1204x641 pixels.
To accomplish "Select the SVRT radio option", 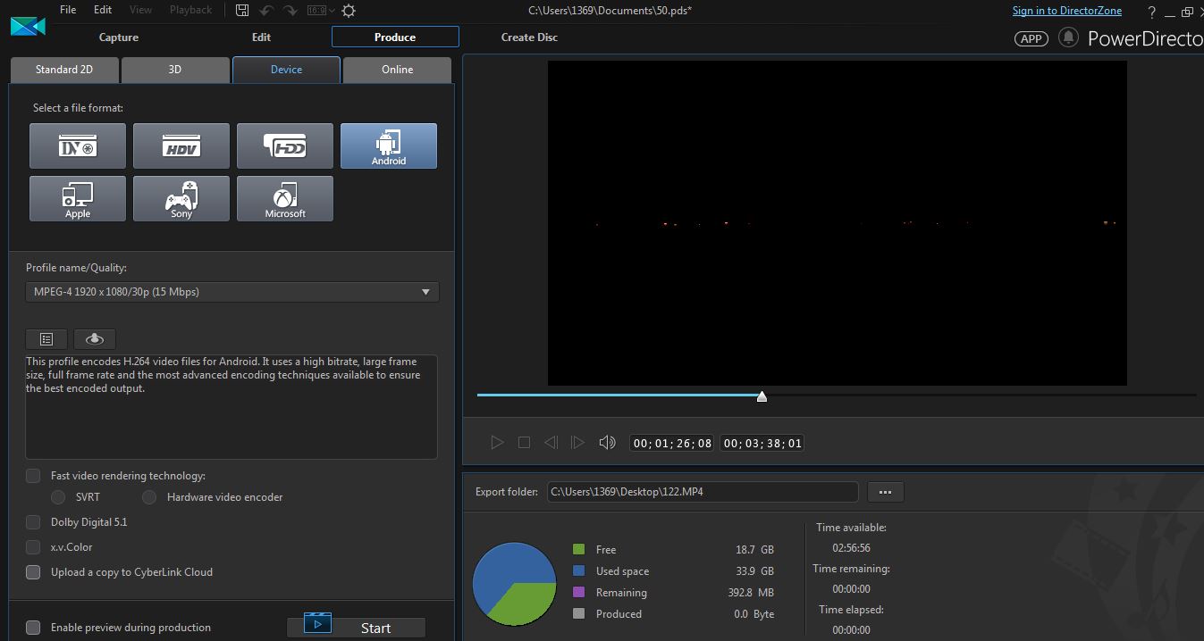I will coord(58,497).
